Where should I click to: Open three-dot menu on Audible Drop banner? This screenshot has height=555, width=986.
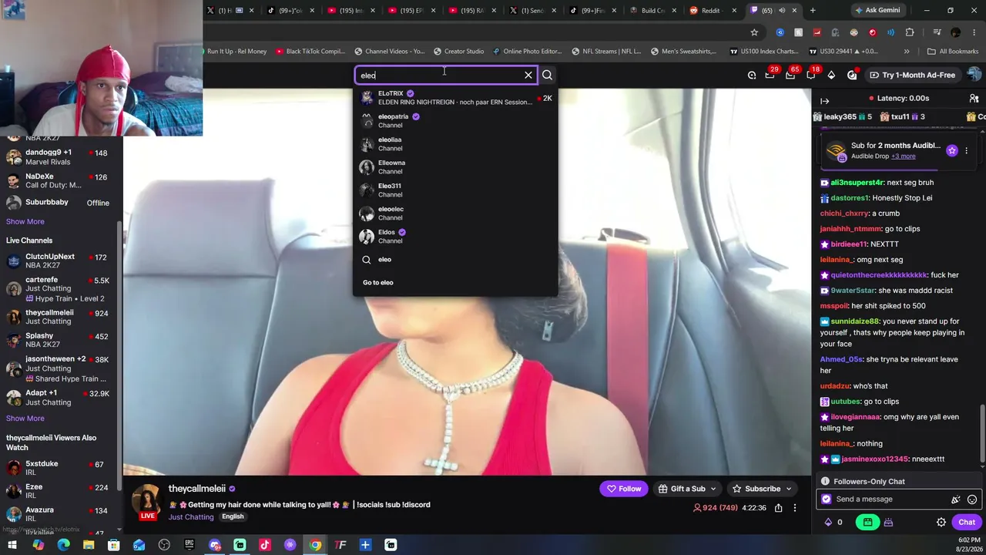(967, 150)
